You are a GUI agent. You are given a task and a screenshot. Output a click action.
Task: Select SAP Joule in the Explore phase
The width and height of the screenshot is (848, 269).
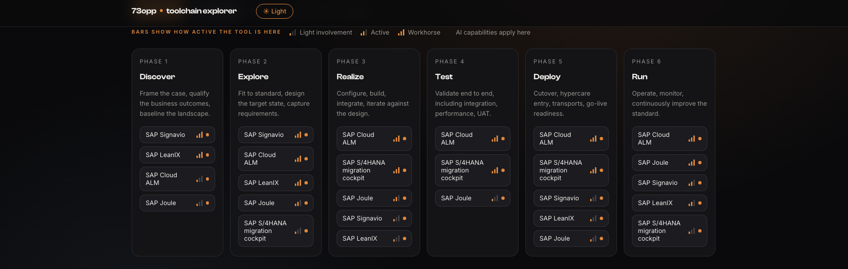click(x=276, y=203)
